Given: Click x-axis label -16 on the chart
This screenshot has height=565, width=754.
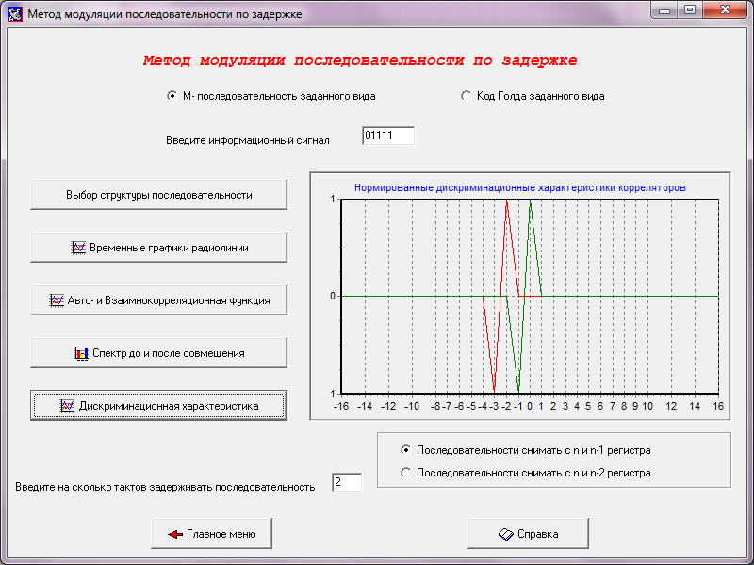Looking at the screenshot, I should coord(341,406).
